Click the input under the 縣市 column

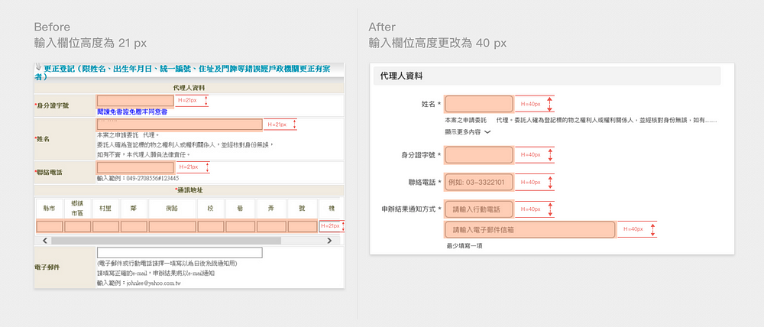(50, 227)
